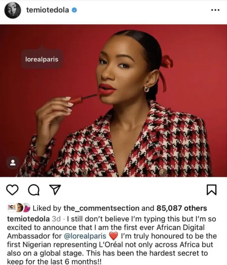Screen dimensions: 227x265
Task: Tap the pink third liker avatar
Action: coord(27,208)
